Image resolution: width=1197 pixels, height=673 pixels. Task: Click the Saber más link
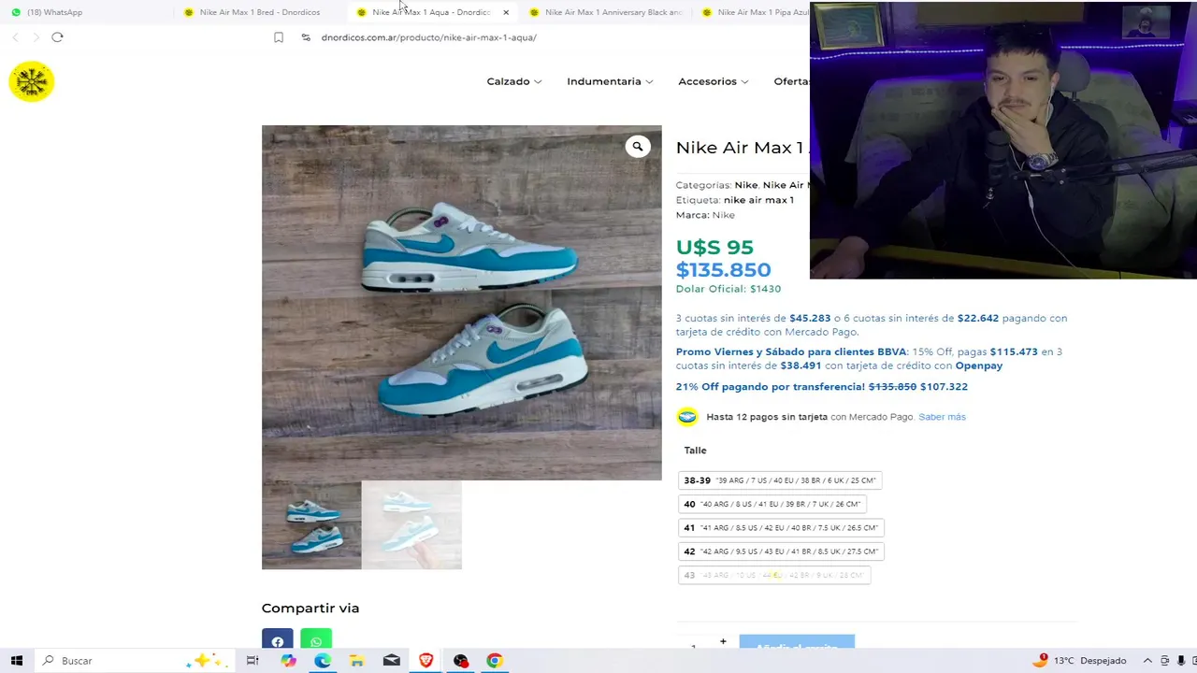[942, 417]
